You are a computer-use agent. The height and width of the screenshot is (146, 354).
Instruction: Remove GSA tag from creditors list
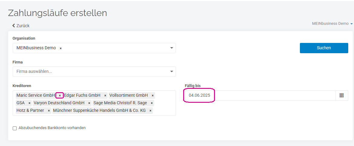29,103
